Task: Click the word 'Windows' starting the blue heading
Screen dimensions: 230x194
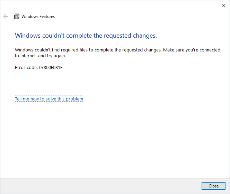Action: point(28,36)
